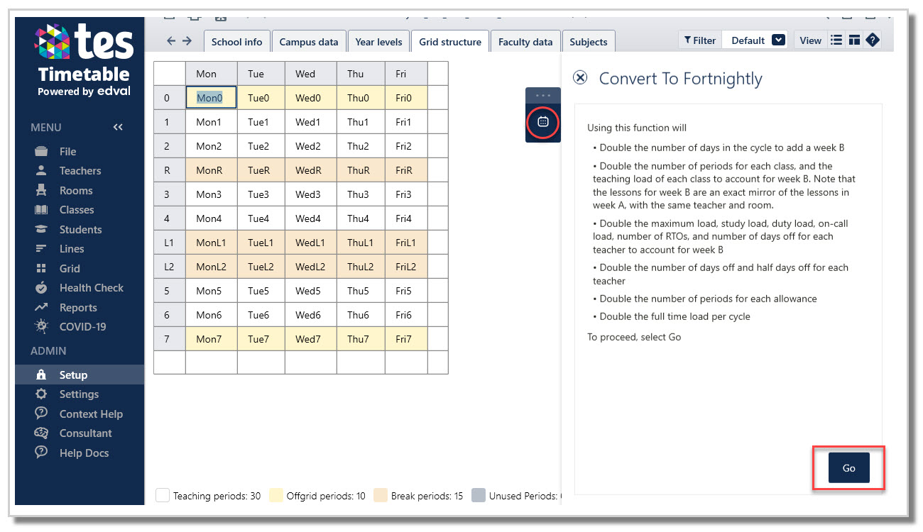
Task: Click cell Wed5 in the grid
Action: [x=311, y=291]
